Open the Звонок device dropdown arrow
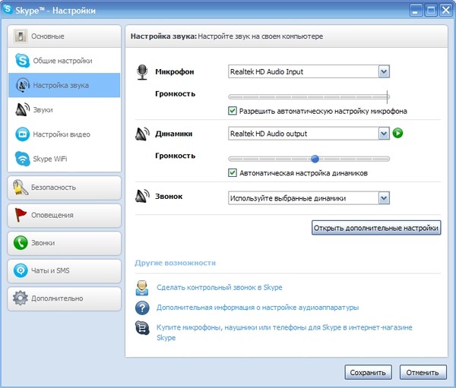 [384, 198]
